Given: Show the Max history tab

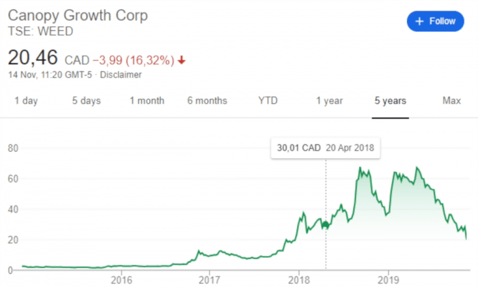Looking at the screenshot, I should [x=451, y=101].
